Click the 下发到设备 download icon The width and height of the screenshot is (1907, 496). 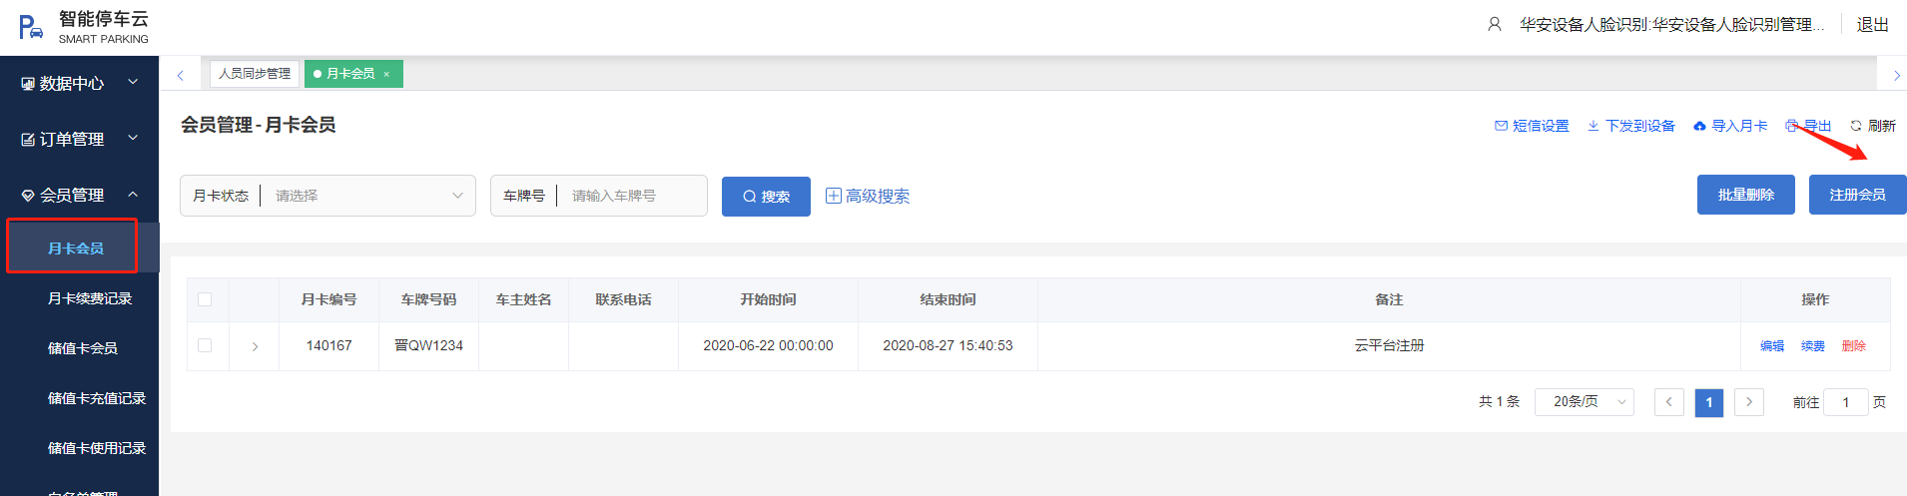tap(1593, 126)
